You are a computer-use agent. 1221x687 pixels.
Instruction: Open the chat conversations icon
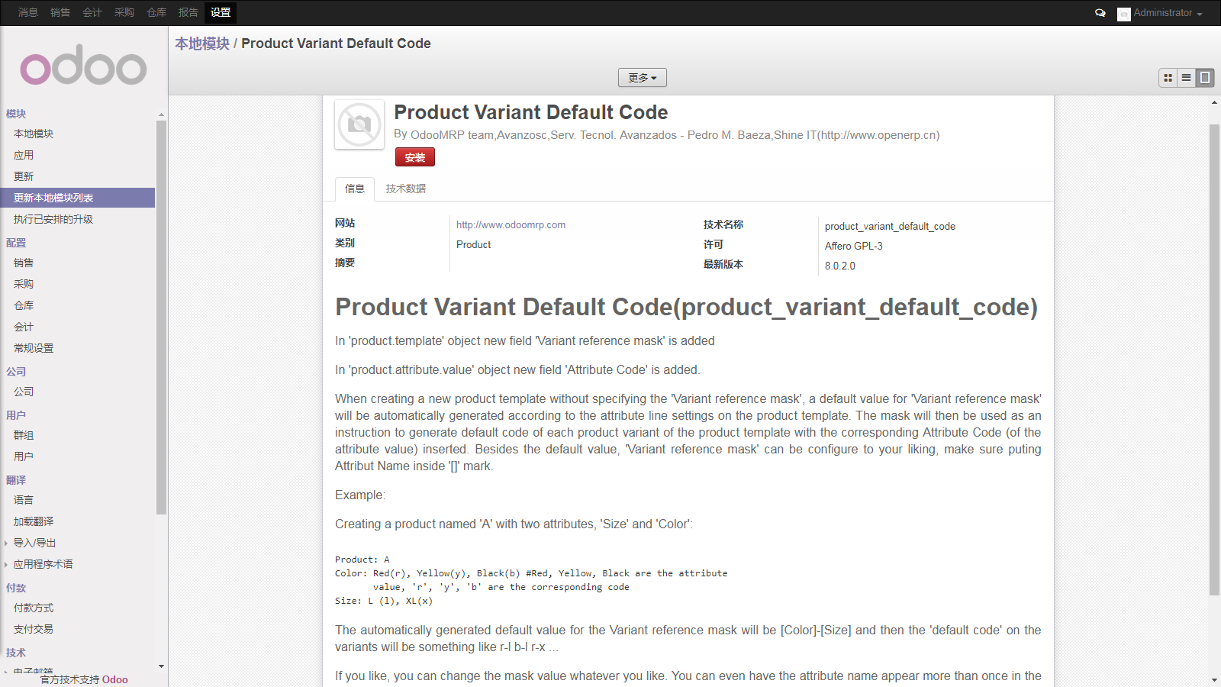[x=1100, y=13]
